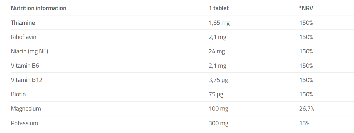This screenshot has height=133, width=354.
Task: Select the 26,7% Magnesium NRV value
Action: point(307,109)
